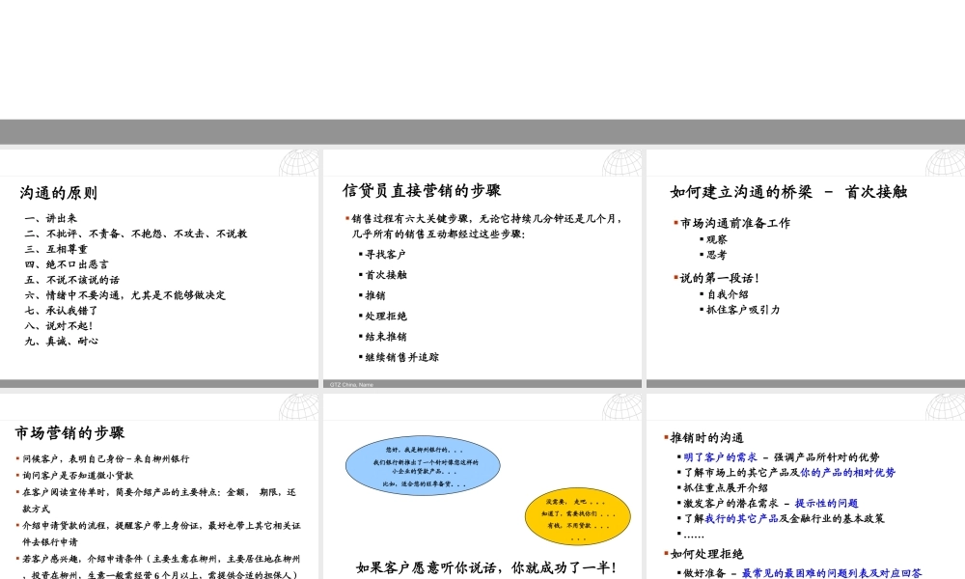Click the GTZ China, Name footer text
Viewport: 965px width, 579px height.
click(x=352, y=384)
